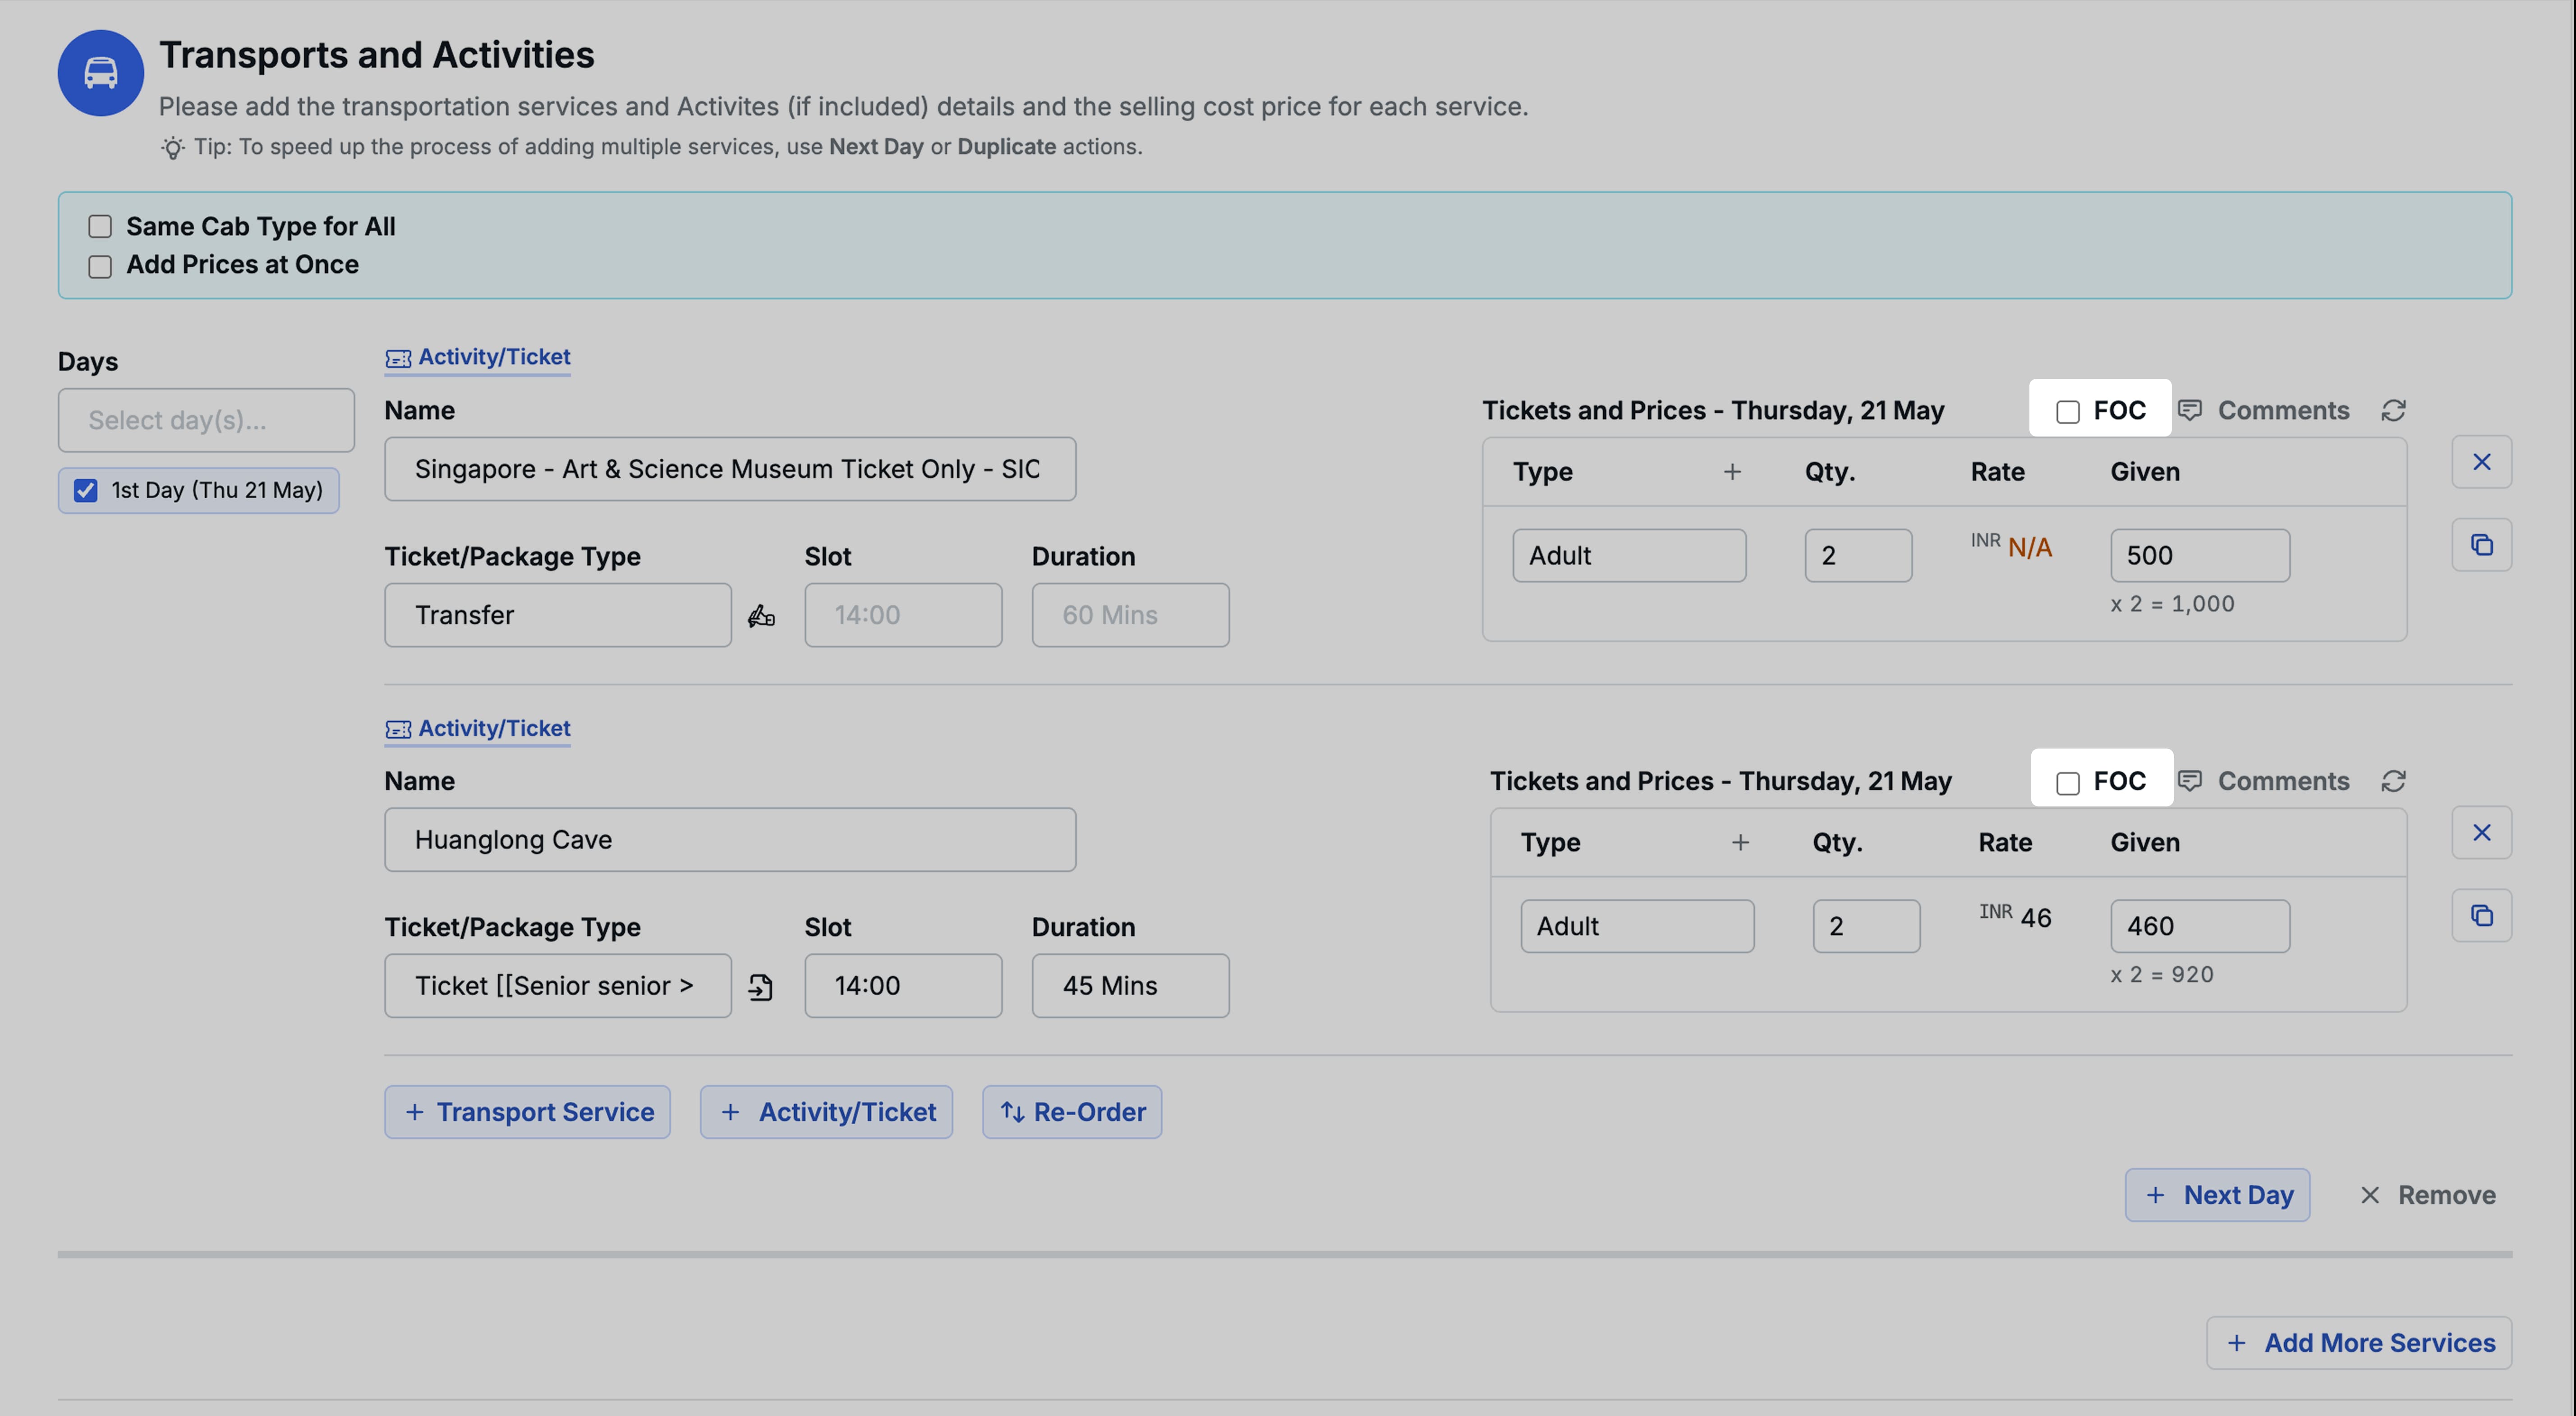Edit Given price 500 field

click(x=2200, y=556)
